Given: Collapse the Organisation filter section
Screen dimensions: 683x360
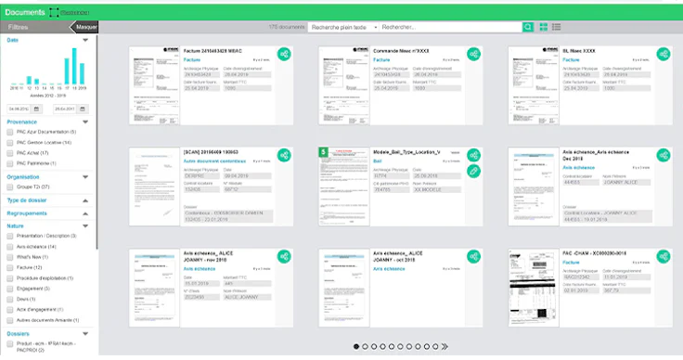Looking at the screenshot, I should coord(85,177).
